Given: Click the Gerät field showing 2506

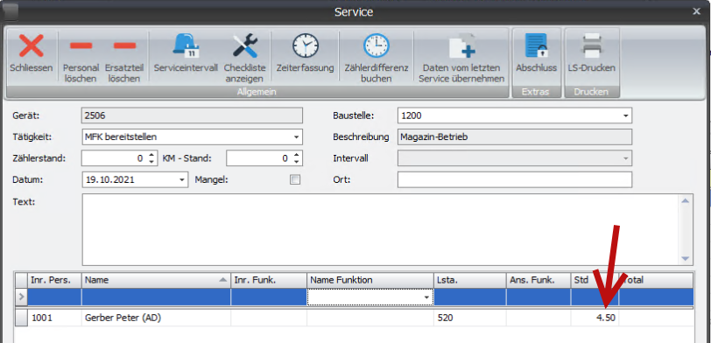Looking at the screenshot, I should 193,115.
